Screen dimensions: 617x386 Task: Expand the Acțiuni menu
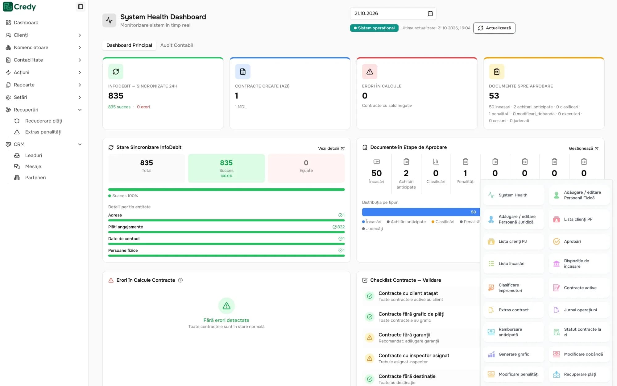(x=44, y=72)
